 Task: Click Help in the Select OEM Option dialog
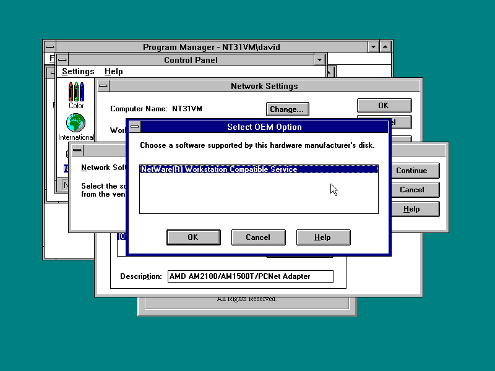pyautogui.click(x=323, y=237)
